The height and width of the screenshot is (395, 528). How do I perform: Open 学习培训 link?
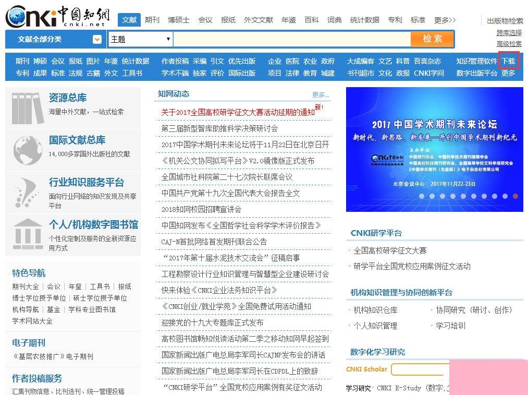click(450, 326)
